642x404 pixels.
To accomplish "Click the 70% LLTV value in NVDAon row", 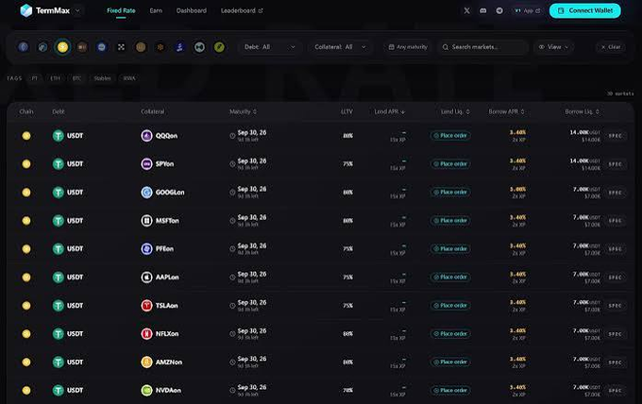I will (347, 390).
